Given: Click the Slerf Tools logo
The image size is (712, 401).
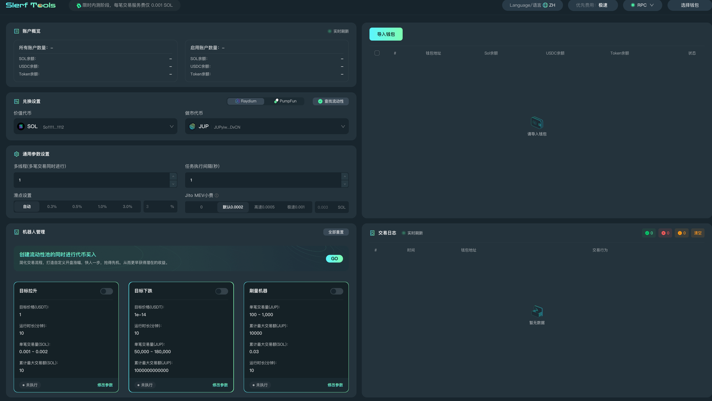Looking at the screenshot, I should coord(31,5).
